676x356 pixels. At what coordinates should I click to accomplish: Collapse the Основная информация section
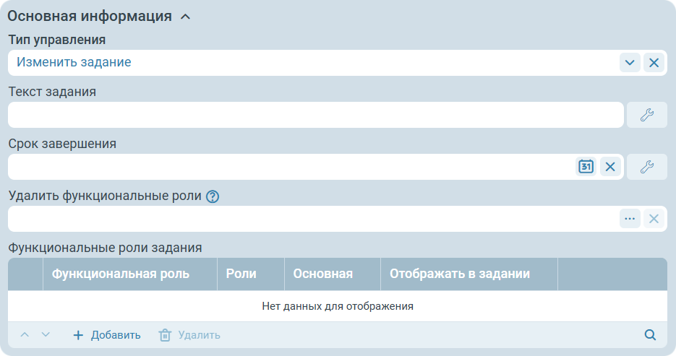coord(185,17)
